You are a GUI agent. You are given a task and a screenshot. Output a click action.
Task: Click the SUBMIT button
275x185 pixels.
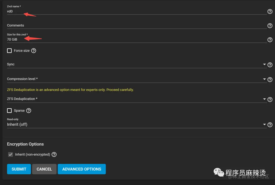click(x=19, y=169)
